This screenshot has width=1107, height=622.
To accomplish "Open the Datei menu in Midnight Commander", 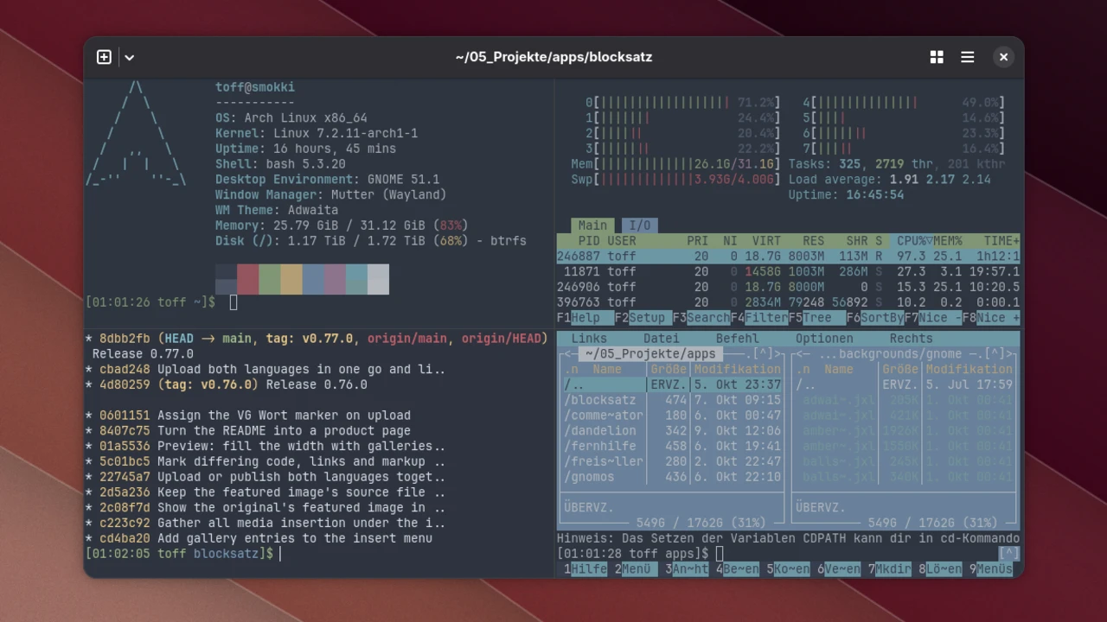I will coord(661,339).
